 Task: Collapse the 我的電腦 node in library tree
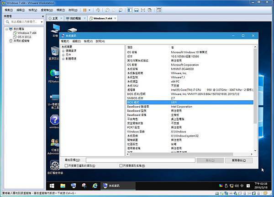pyautogui.click(x=6, y=29)
